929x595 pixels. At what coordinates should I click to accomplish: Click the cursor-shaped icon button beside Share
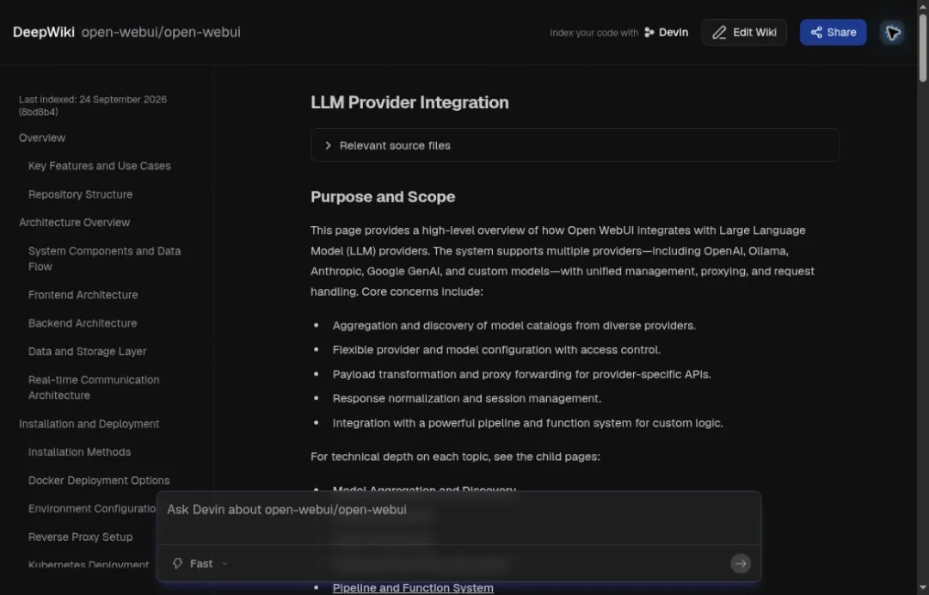pyautogui.click(x=892, y=33)
